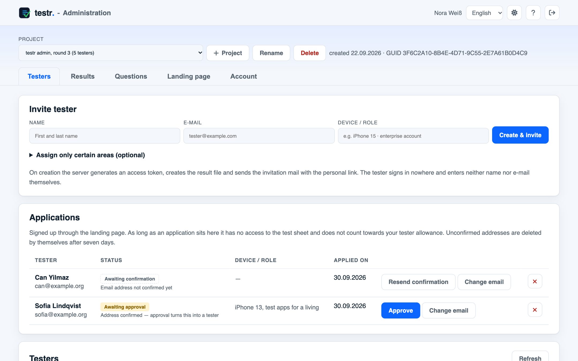
Task: Click Create & invite button
Action: [x=520, y=135]
